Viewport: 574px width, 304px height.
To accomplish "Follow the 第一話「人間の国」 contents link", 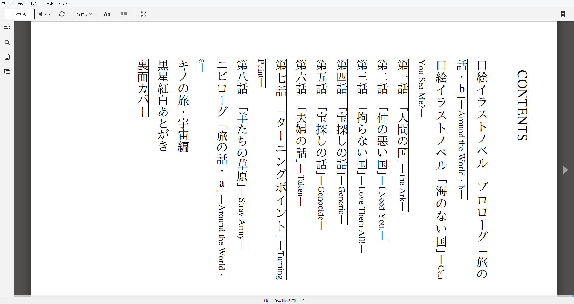I will 403,136.
